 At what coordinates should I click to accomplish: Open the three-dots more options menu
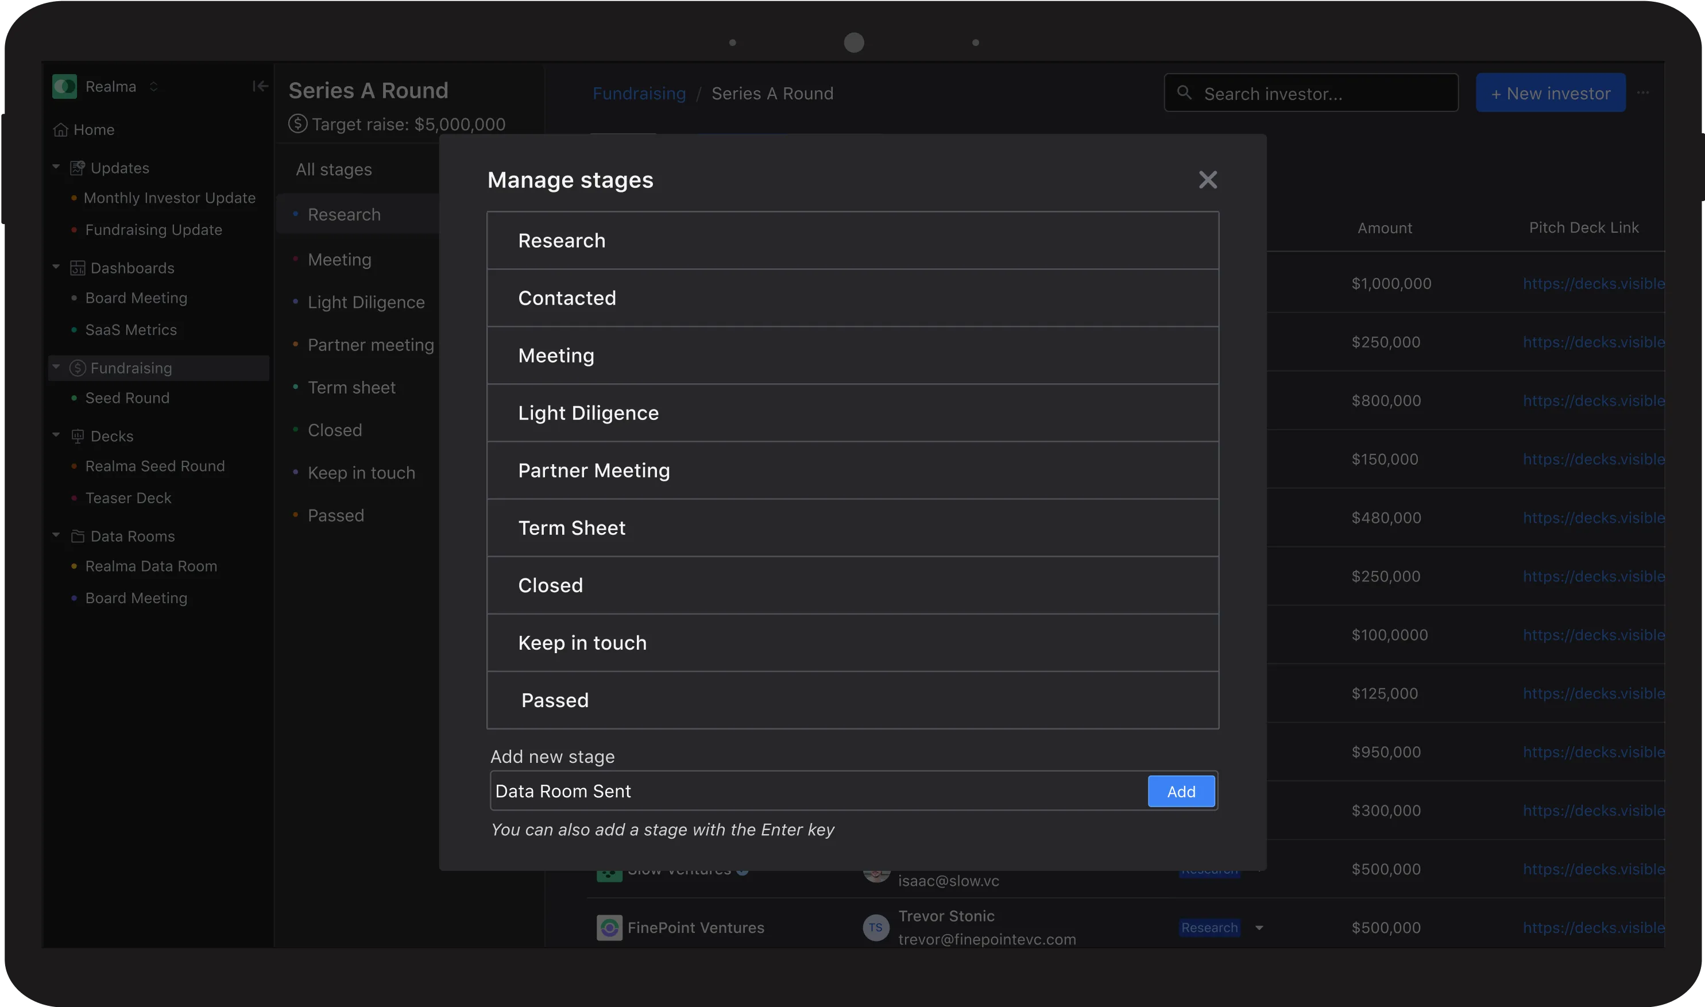click(1642, 93)
